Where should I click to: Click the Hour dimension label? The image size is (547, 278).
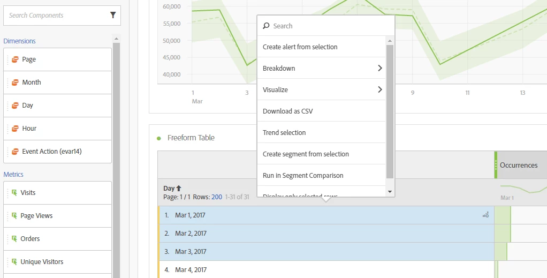(x=29, y=129)
